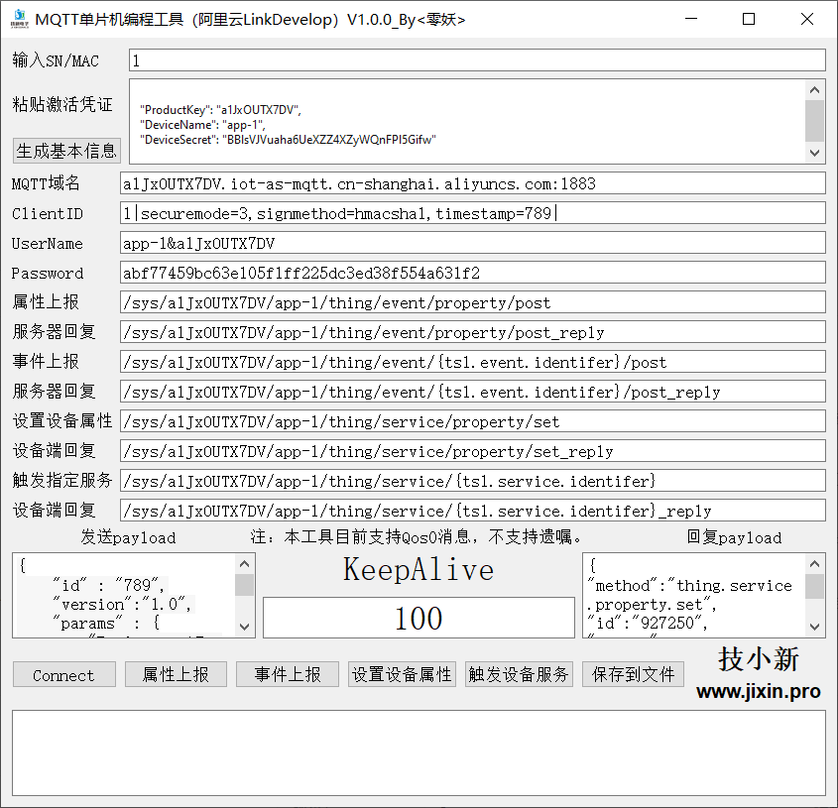Click the empty log output area

coord(417,749)
